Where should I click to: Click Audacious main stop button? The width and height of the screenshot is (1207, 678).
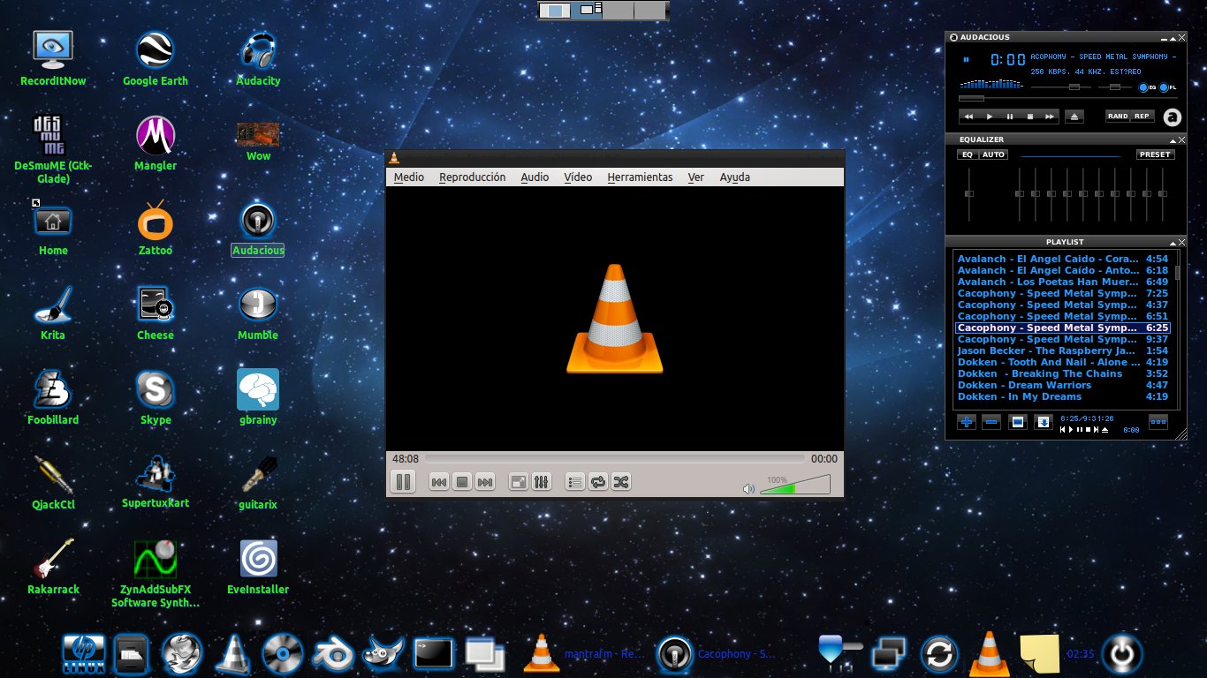pyautogui.click(x=1030, y=117)
